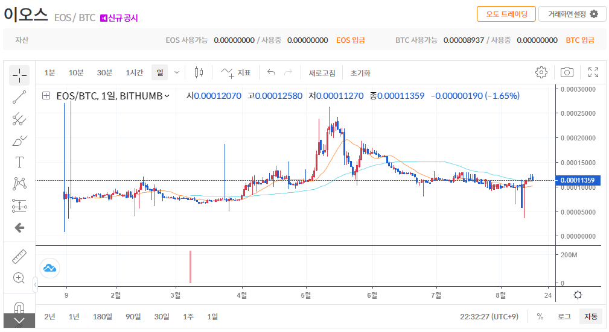Click the left arrow back icon
The width and height of the screenshot is (609, 332).
(x=19, y=228)
